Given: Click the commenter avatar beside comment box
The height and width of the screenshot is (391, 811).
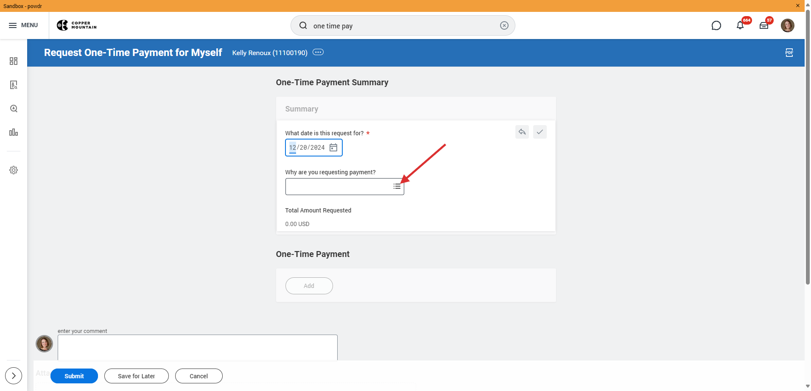Looking at the screenshot, I should click(44, 344).
